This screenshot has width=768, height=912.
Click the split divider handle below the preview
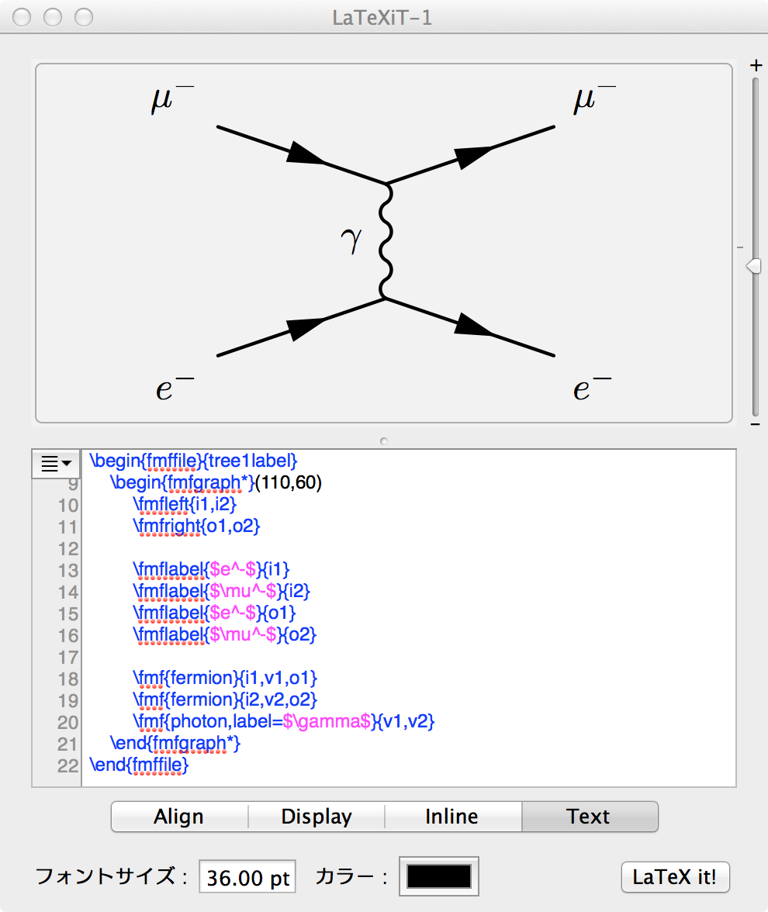pyautogui.click(x=383, y=440)
